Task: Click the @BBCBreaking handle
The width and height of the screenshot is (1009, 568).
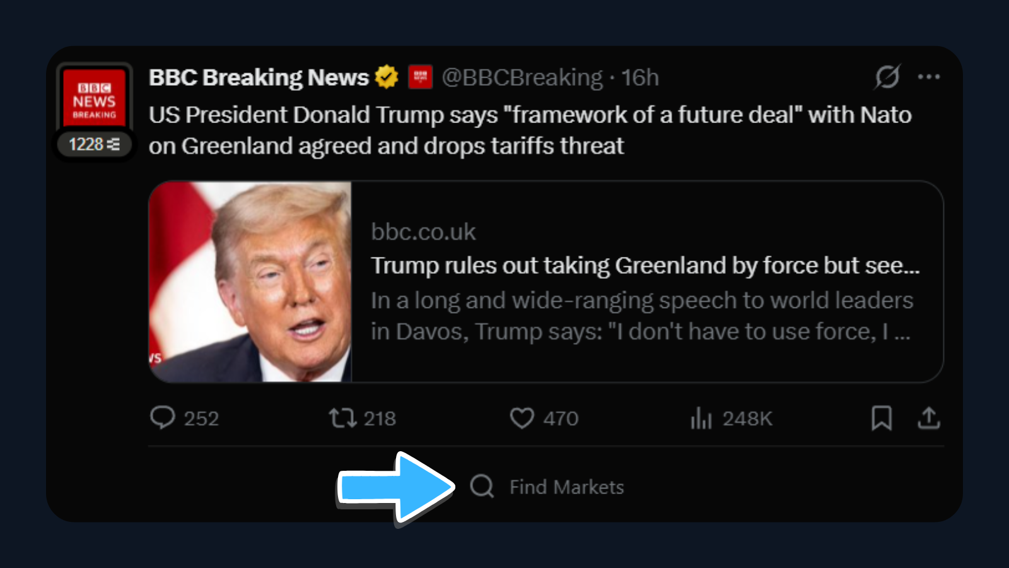Action: 522,77
